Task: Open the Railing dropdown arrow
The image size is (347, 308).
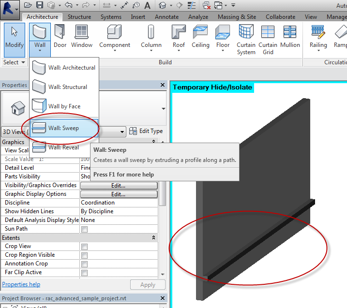Action: (x=318, y=51)
